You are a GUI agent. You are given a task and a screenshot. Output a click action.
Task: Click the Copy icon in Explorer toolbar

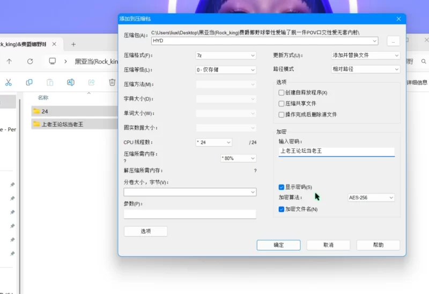coord(29,82)
